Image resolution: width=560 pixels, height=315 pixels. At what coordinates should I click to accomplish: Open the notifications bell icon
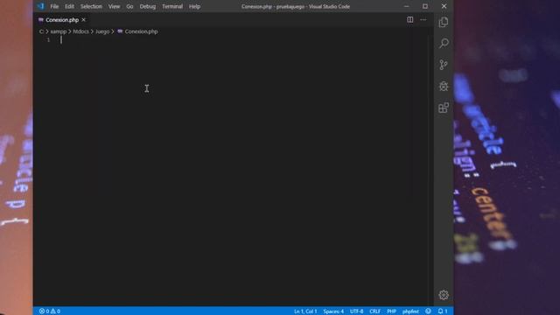coord(443,311)
